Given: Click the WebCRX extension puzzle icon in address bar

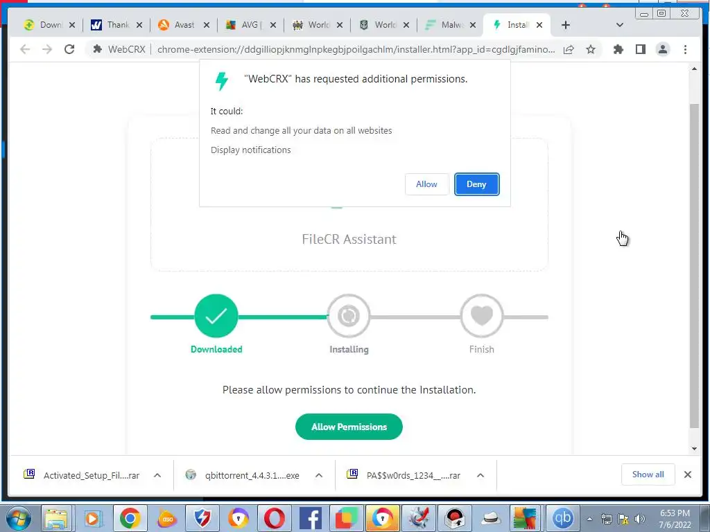Looking at the screenshot, I should pos(97,49).
